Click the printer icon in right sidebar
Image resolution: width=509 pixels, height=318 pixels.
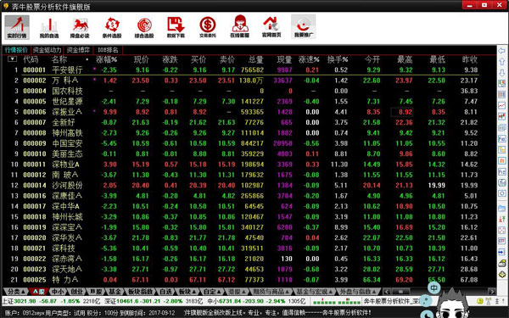click(x=502, y=263)
